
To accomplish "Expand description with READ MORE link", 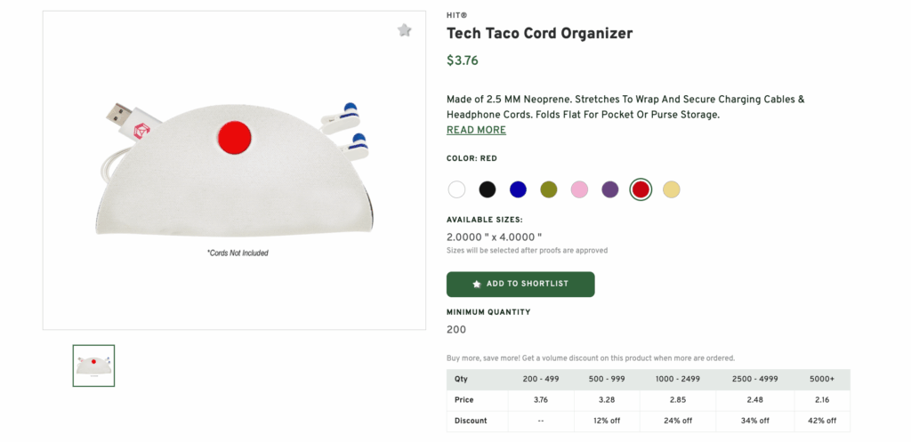I will click(x=476, y=130).
